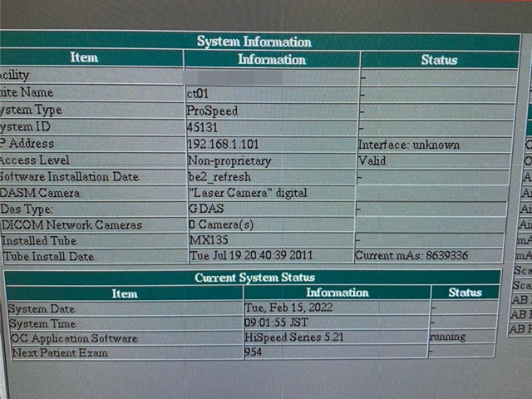This screenshot has height=399, width=532.
Task: Select the System ID value 45131
Action: pyautogui.click(x=203, y=127)
